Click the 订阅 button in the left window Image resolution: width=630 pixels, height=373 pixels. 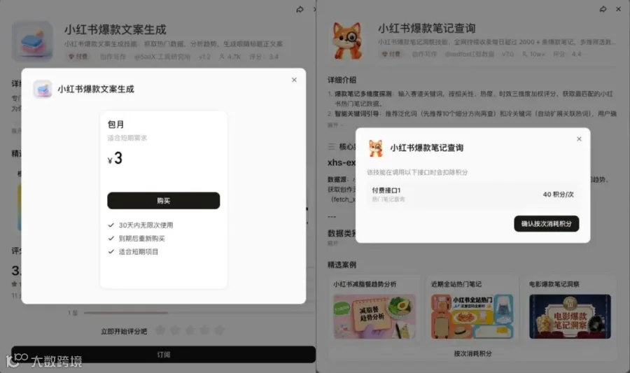tap(164, 355)
